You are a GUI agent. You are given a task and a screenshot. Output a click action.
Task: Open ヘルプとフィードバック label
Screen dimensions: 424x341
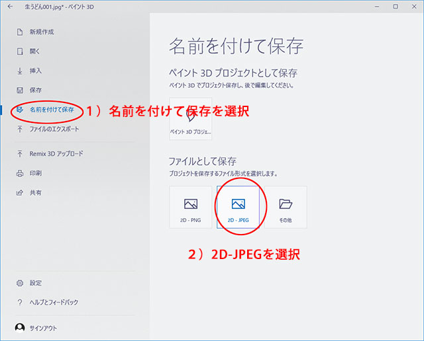click(54, 303)
